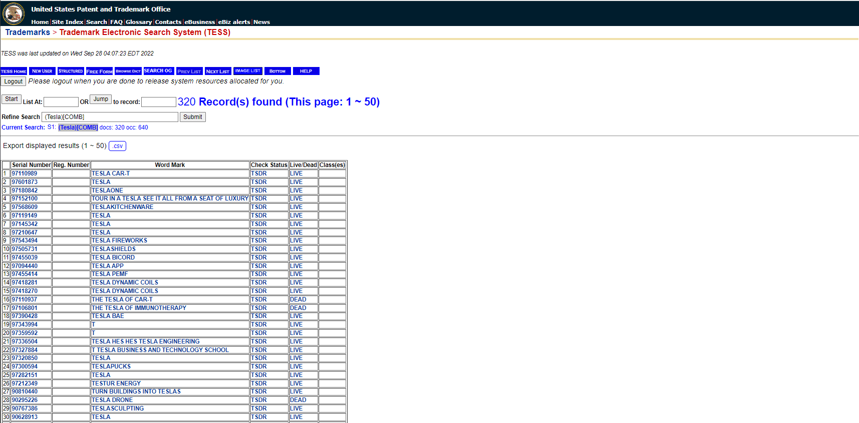The height and width of the screenshot is (423, 859).
Task: Click the Start button
Action: click(12, 99)
